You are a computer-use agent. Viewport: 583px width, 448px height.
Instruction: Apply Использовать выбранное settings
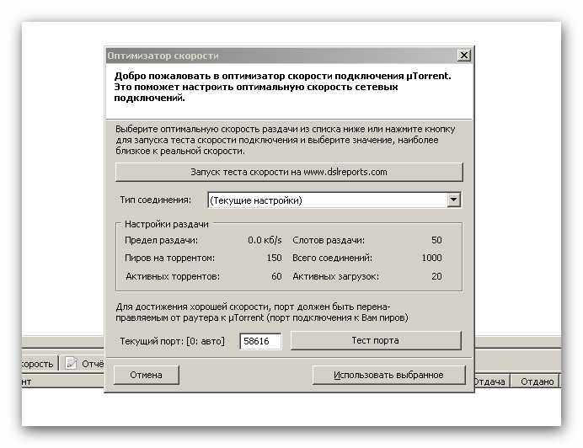(388, 375)
